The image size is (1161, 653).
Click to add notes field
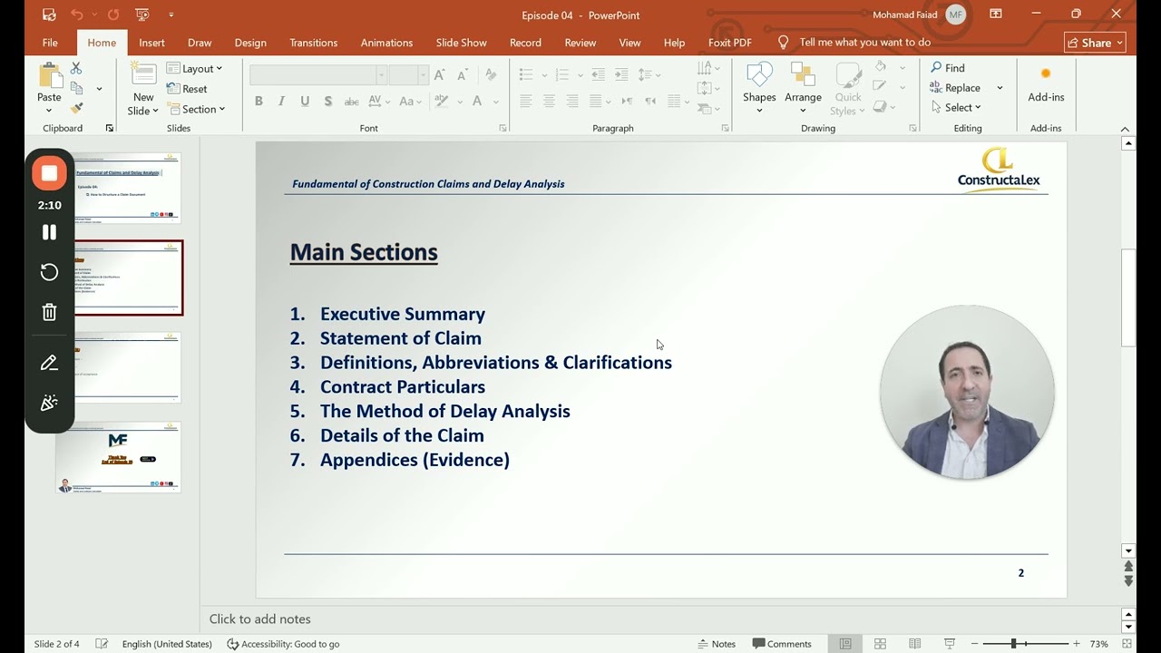tap(661, 619)
